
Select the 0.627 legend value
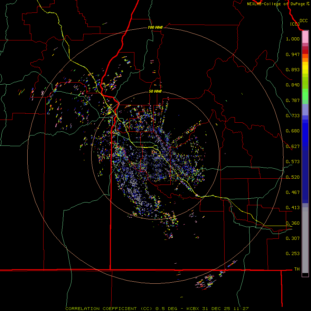pyautogui.click(x=293, y=147)
